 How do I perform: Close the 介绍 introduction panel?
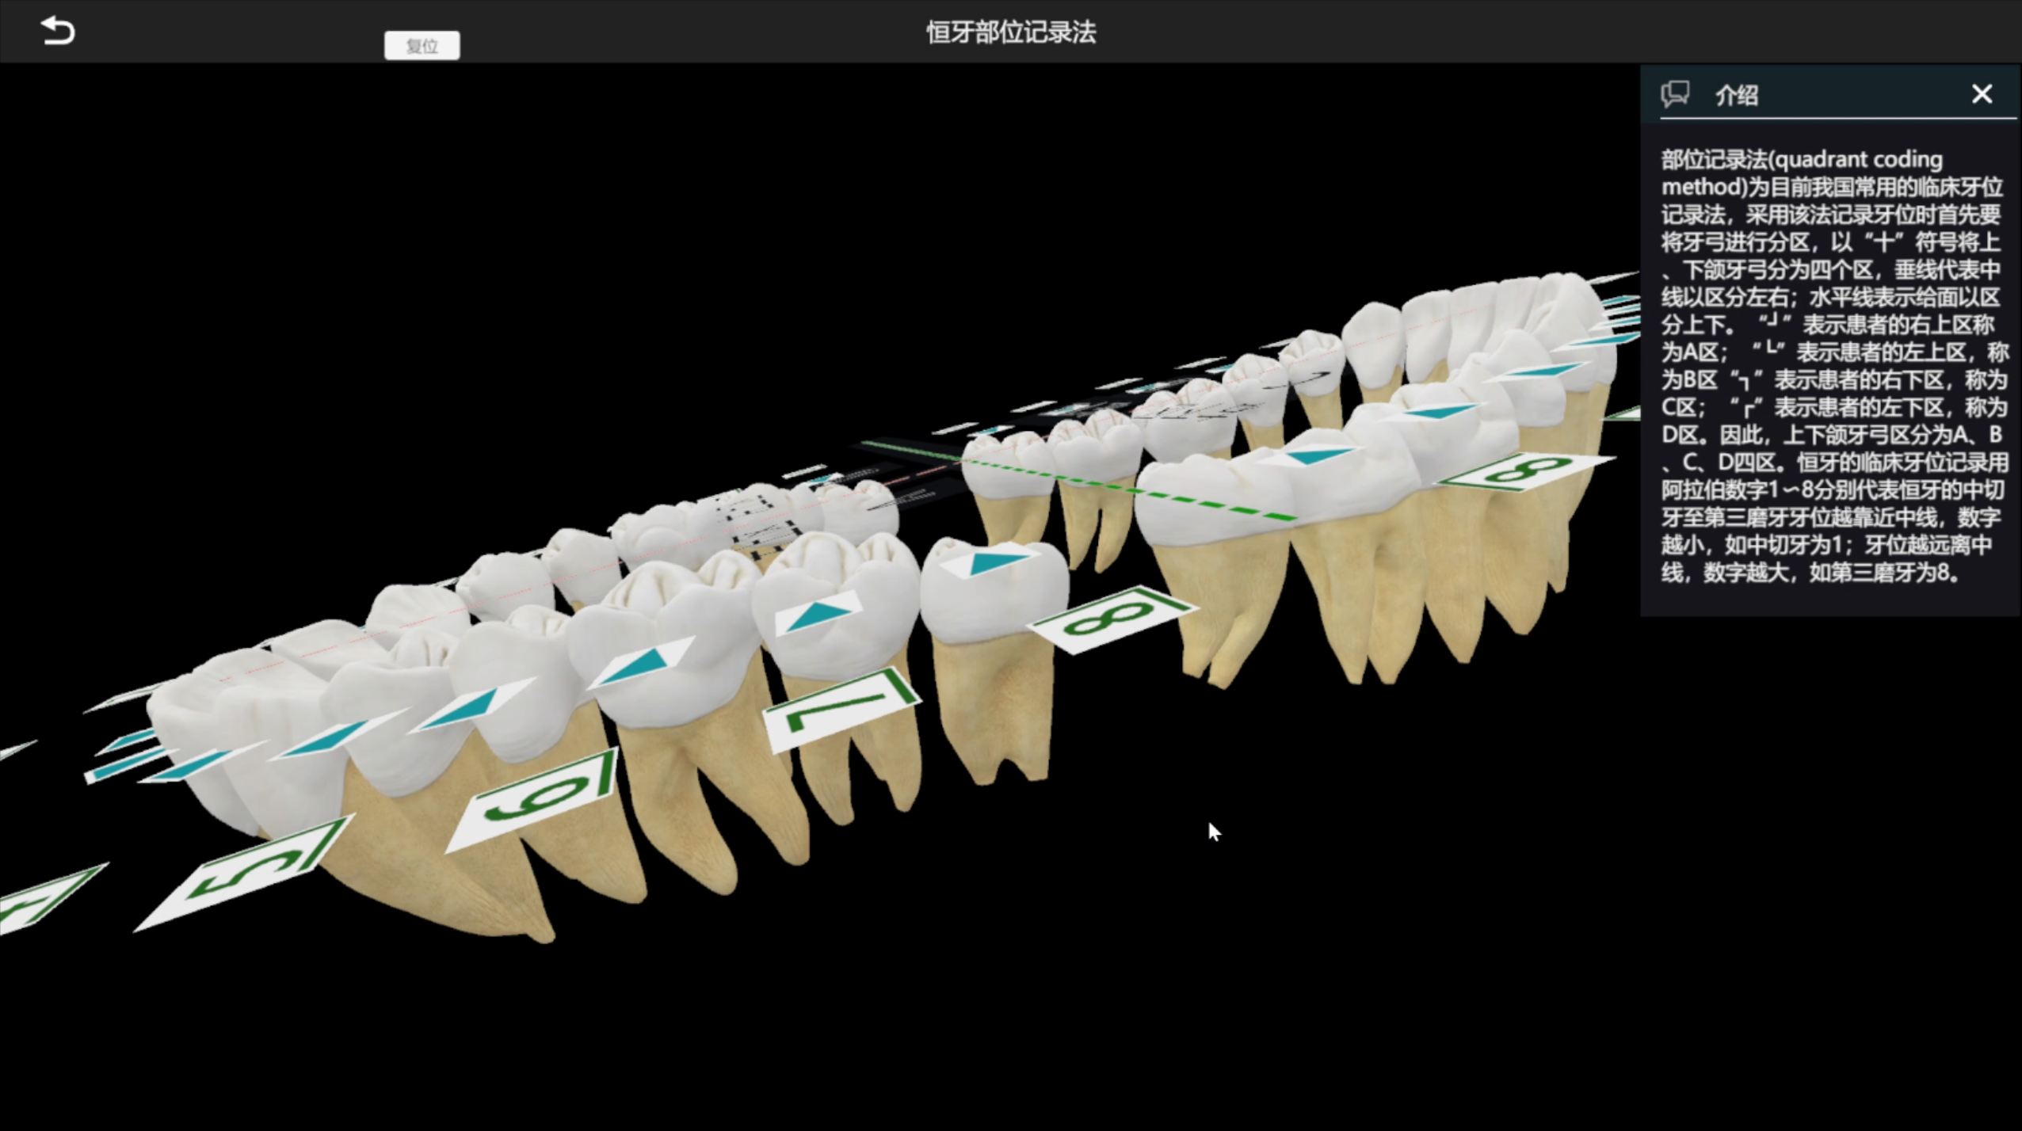[x=1982, y=94]
